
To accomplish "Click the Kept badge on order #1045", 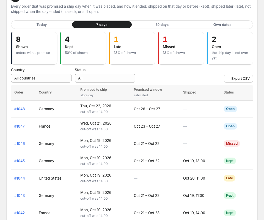I will pyautogui.click(x=230, y=161).
